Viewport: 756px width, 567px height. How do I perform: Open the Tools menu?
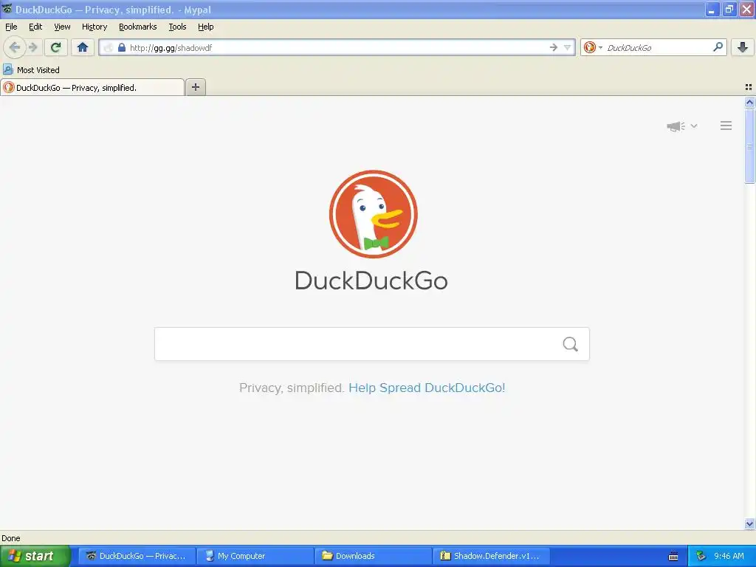(177, 27)
